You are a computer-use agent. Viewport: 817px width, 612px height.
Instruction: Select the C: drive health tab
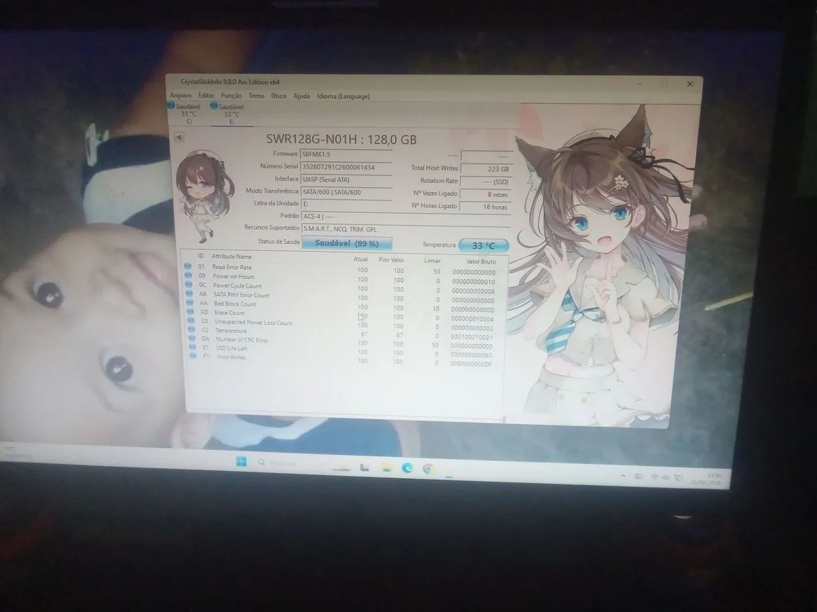(187, 112)
